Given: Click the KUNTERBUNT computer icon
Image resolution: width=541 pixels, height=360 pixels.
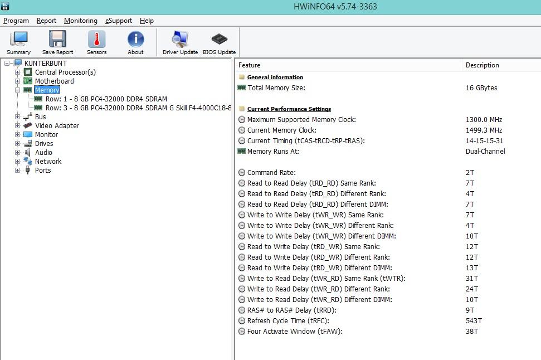Looking at the screenshot, I should [x=18, y=63].
